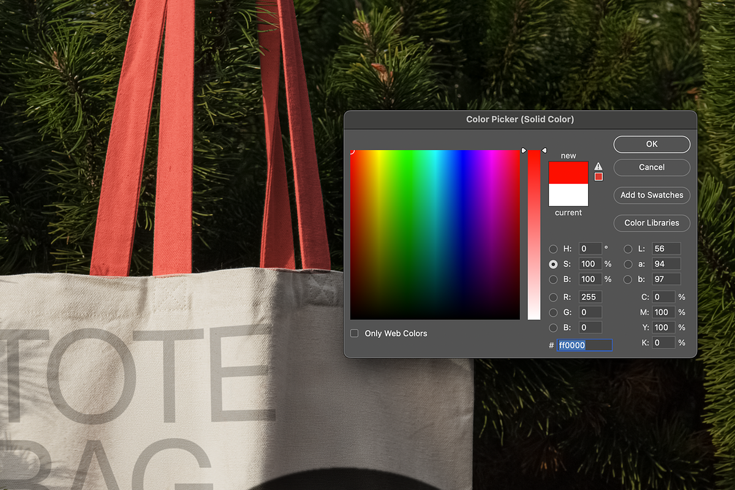Viewport: 735px width, 490px height.
Task: Click the left arrow of the slider strip
Action: click(x=524, y=150)
